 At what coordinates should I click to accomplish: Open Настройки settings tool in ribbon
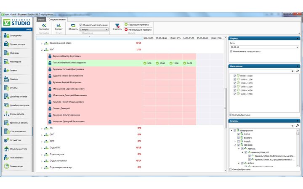click(44, 26)
